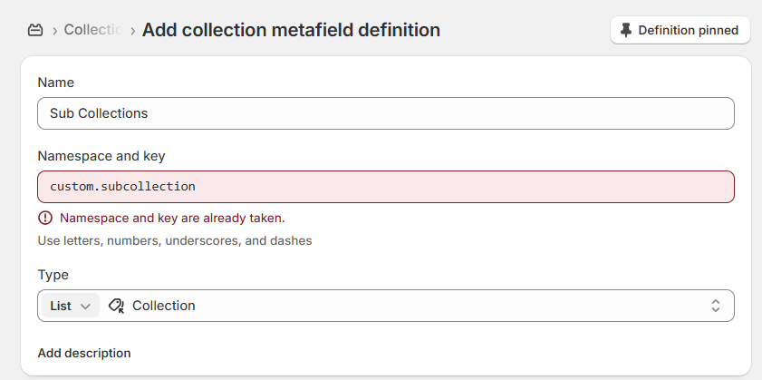
Task: Click the chevron before the page title
Action: pyautogui.click(x=133, y=30)
